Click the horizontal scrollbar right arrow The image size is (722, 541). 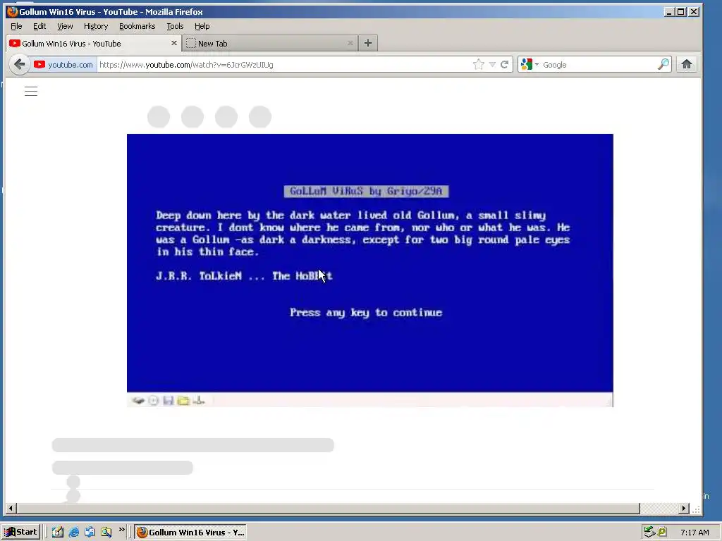[x=684, y=509]
